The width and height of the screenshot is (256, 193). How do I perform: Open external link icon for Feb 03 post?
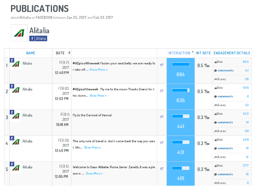tap(162, 91)
